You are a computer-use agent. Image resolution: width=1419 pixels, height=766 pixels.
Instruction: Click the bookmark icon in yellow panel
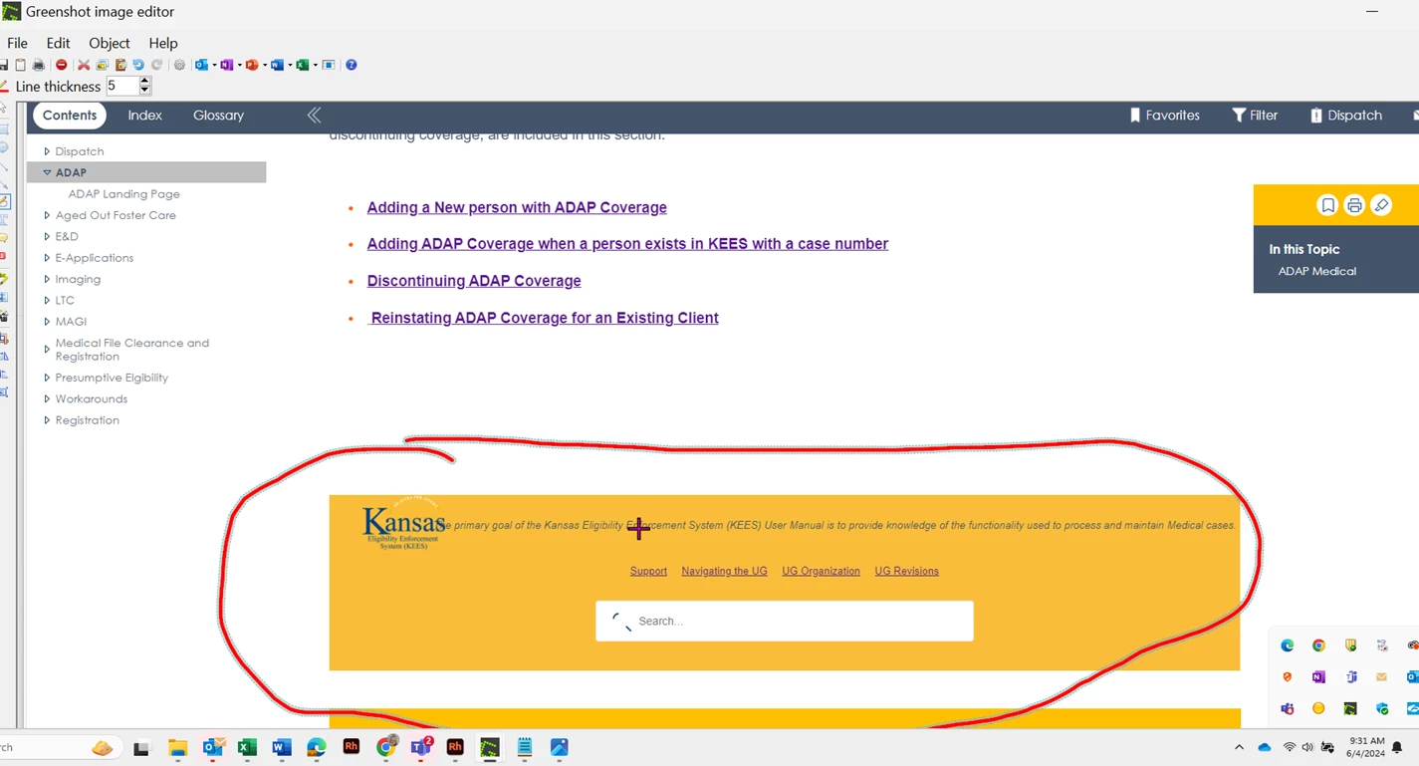point(1327,205)
